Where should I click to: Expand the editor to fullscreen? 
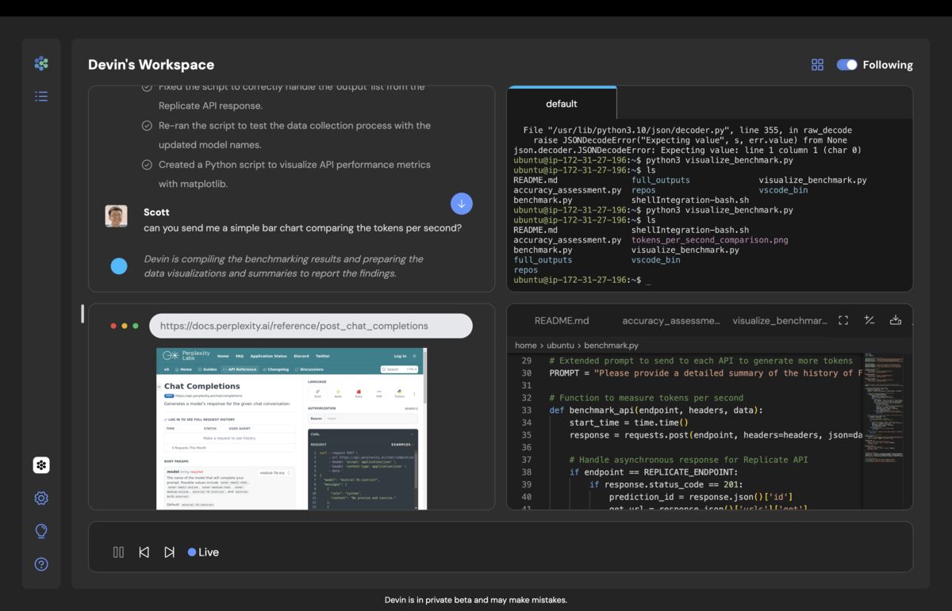(x=844, y=319)
